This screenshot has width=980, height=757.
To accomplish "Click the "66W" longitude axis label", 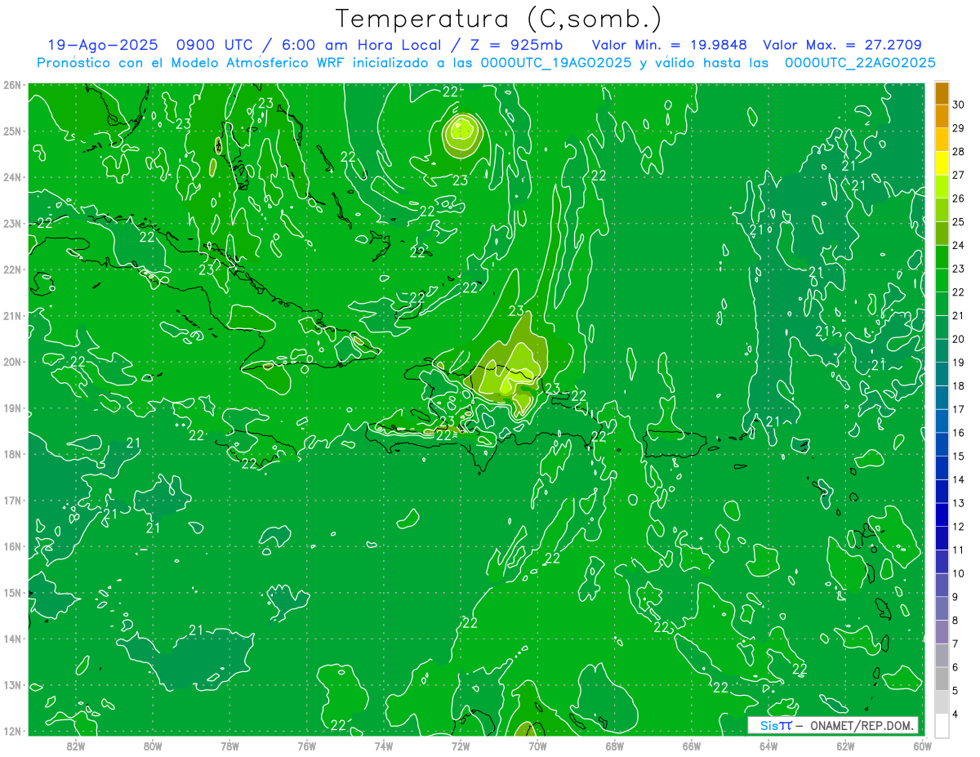I will coord(692,746).
